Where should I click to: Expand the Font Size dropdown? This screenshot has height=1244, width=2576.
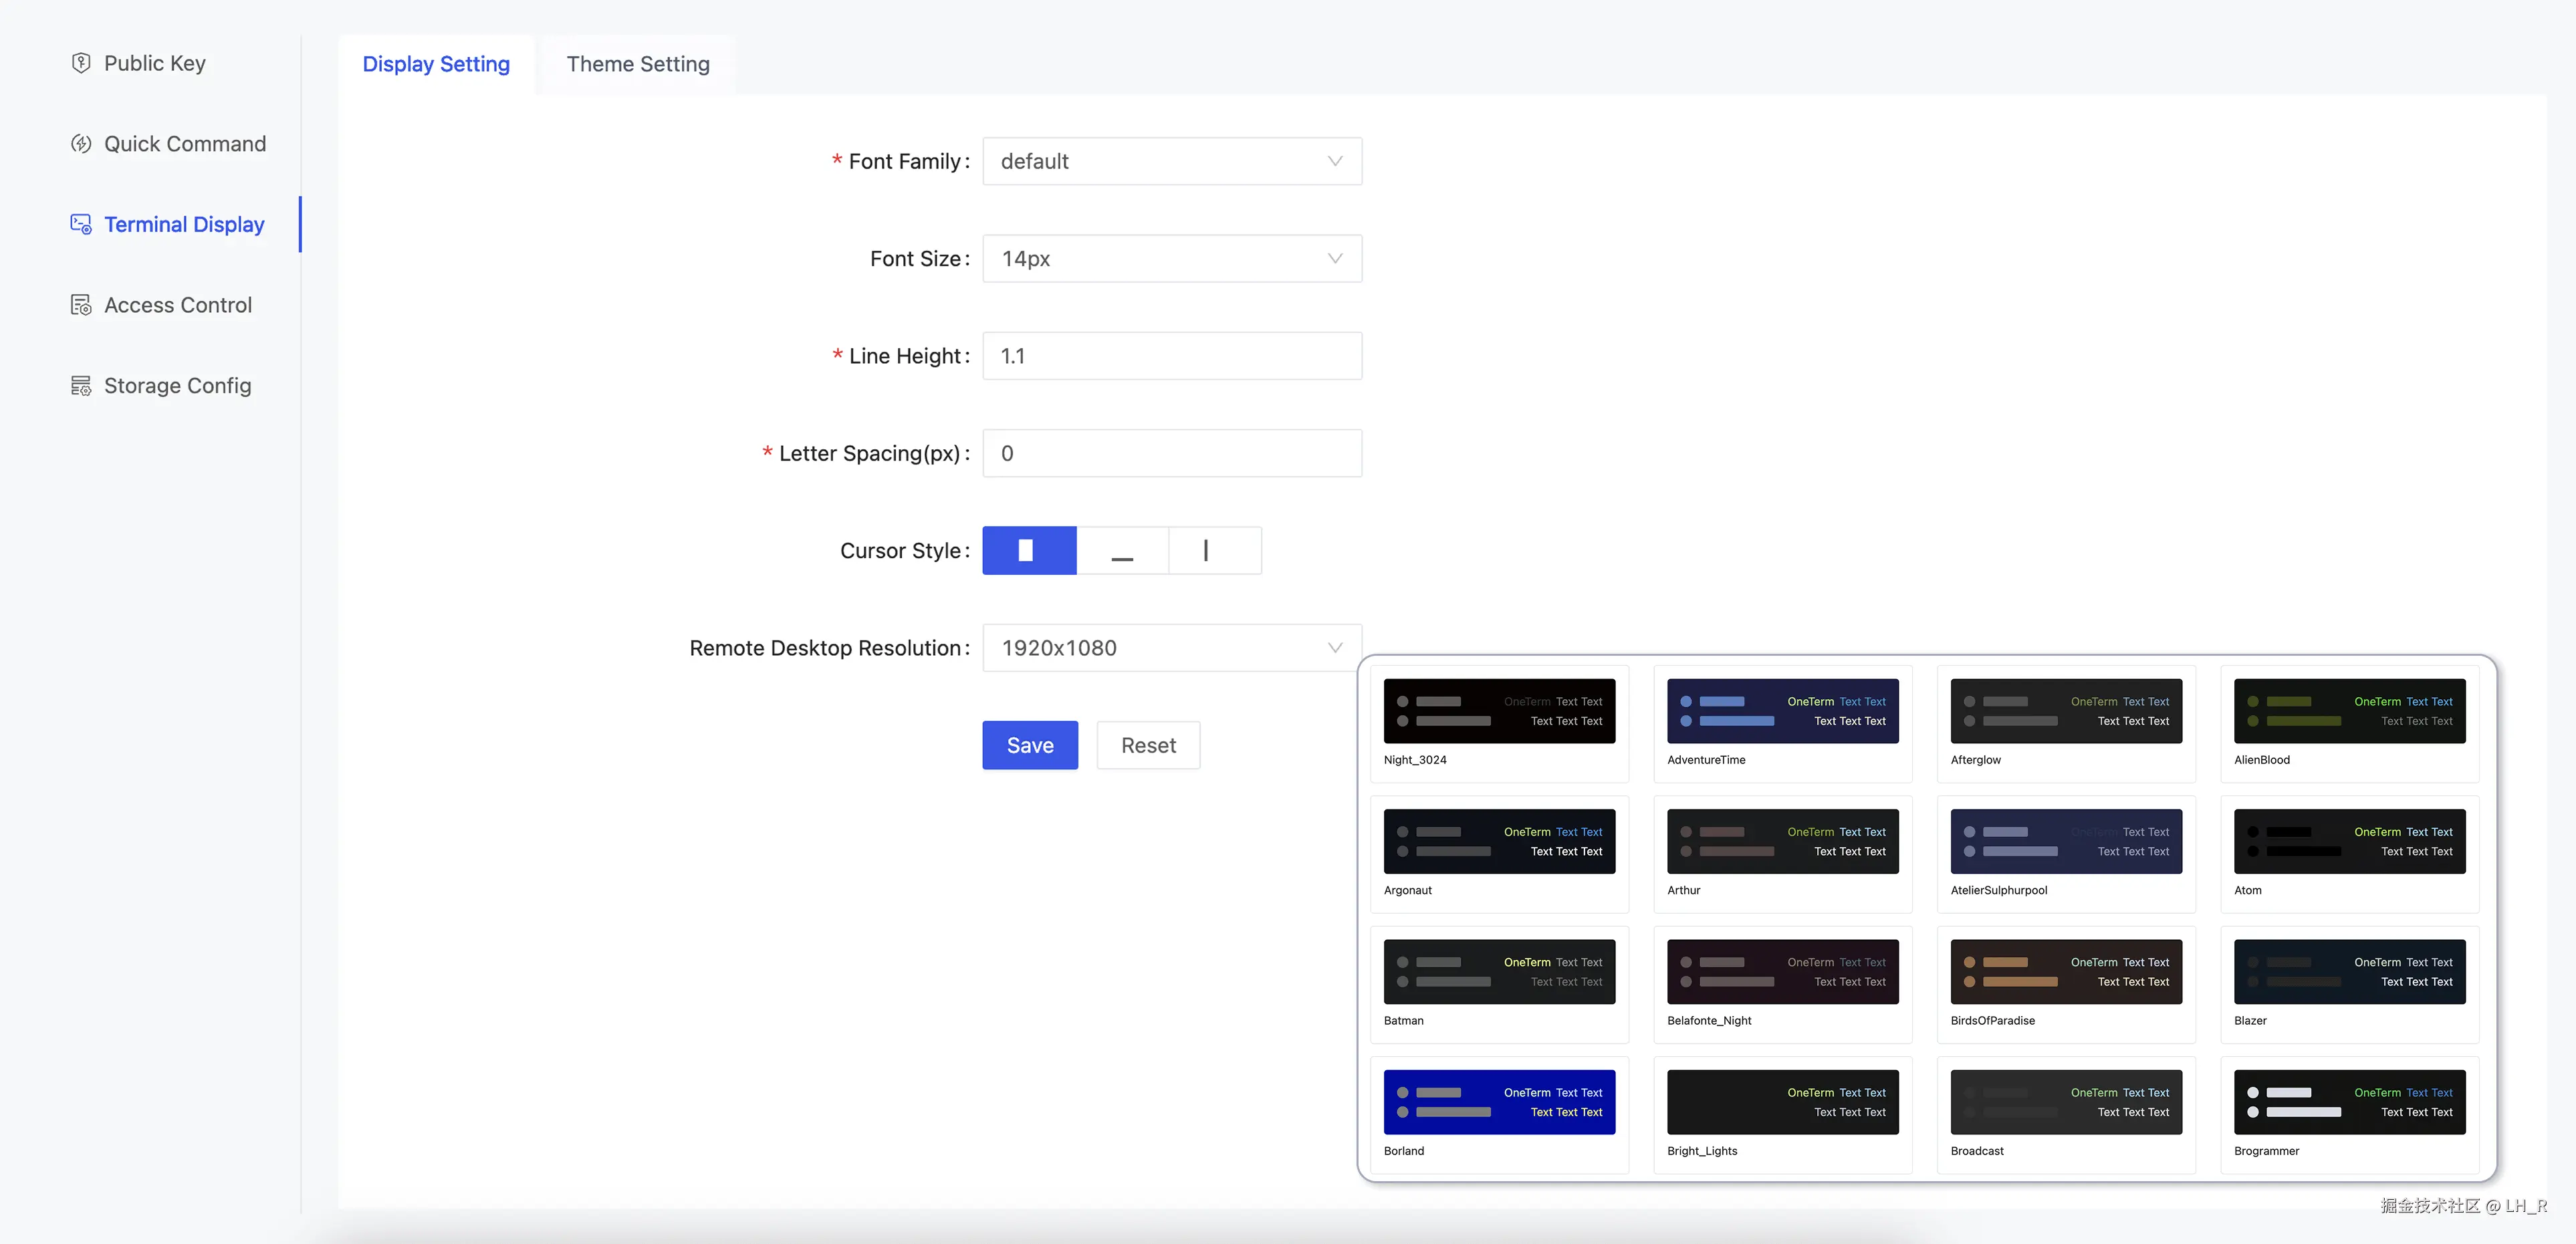(1171, 258)
